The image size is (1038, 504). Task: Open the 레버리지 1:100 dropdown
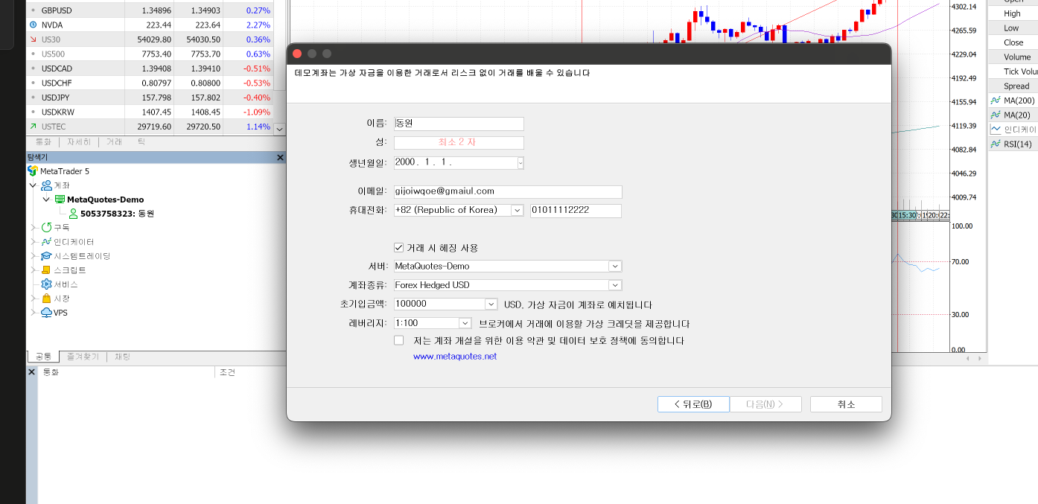[465, 323]
